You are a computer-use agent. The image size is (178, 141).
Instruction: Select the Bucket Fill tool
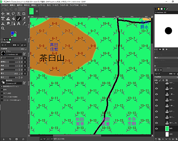pos(13,19)
